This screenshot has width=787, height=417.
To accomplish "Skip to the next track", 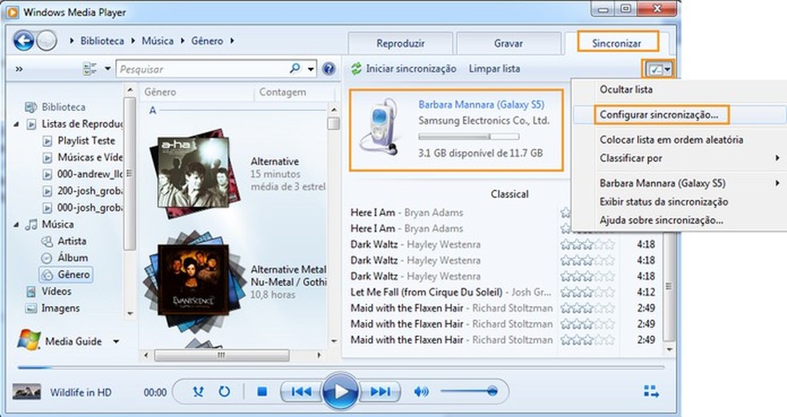I will point(380,391).
